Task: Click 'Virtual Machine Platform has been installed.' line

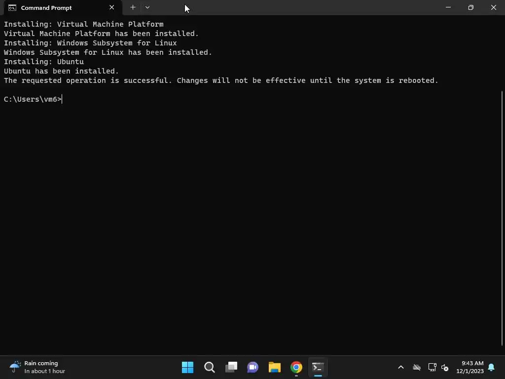Action: (x=101, y=34)
